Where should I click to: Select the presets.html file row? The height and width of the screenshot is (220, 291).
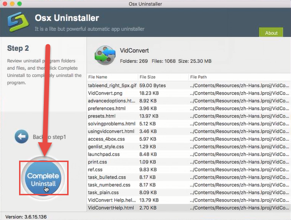pyautogui.click(x=188, y=116)
